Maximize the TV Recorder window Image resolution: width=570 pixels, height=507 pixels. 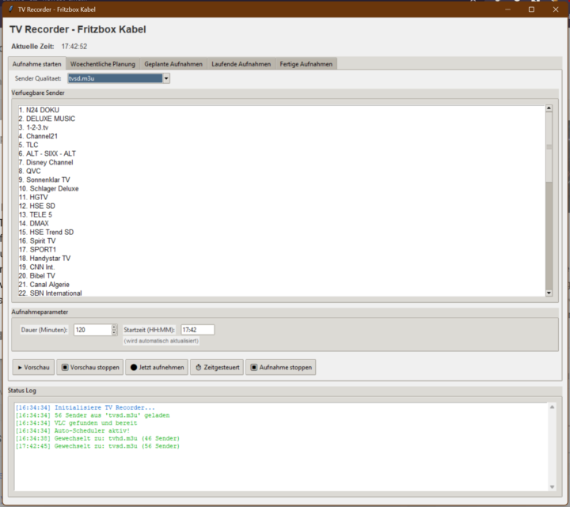[x=531, y=9]
